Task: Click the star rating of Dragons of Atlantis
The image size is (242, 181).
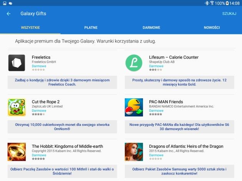Action: tap(156, 159)
